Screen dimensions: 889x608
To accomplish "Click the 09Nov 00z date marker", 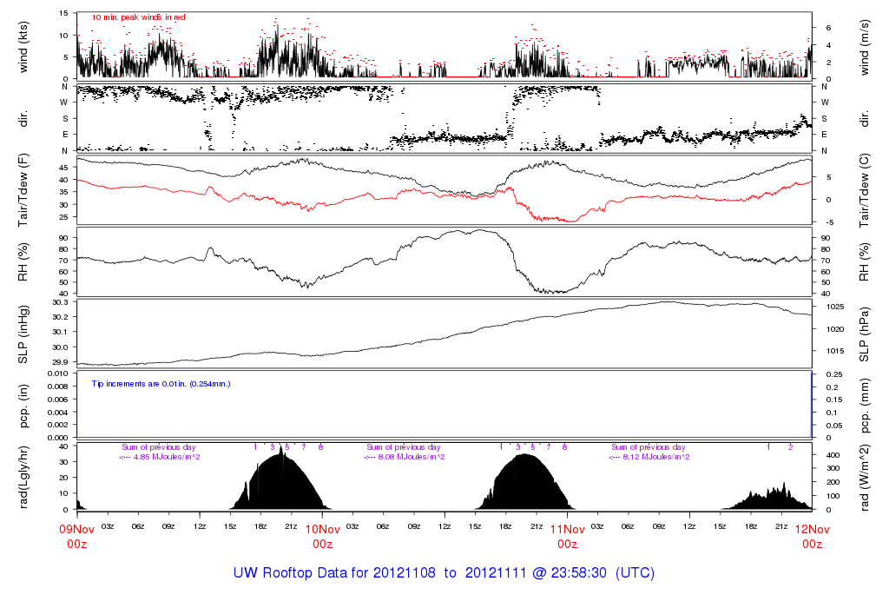I will click(x=76, y=535).
